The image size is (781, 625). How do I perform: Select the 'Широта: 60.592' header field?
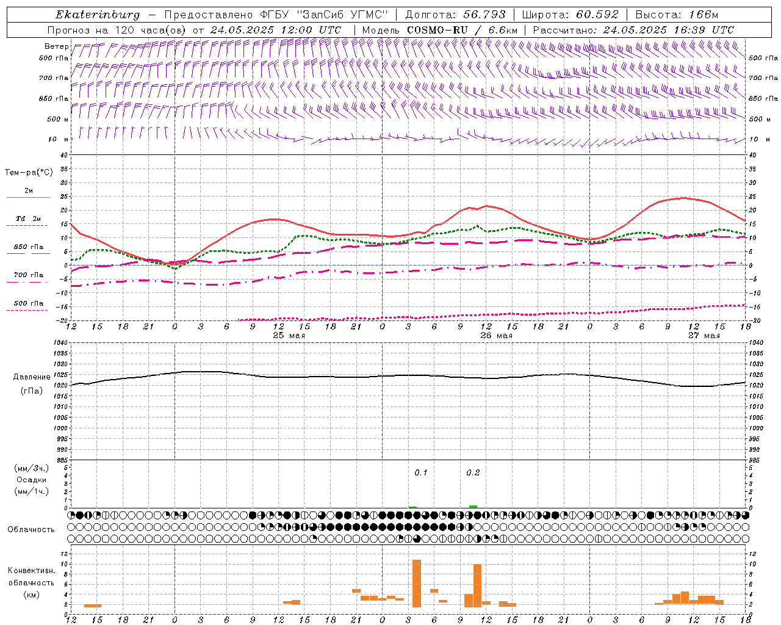point(570,15)
